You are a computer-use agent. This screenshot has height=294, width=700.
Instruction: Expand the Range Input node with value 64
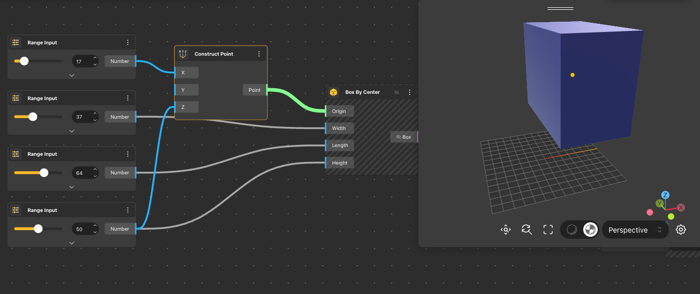[x=72, y=187]
